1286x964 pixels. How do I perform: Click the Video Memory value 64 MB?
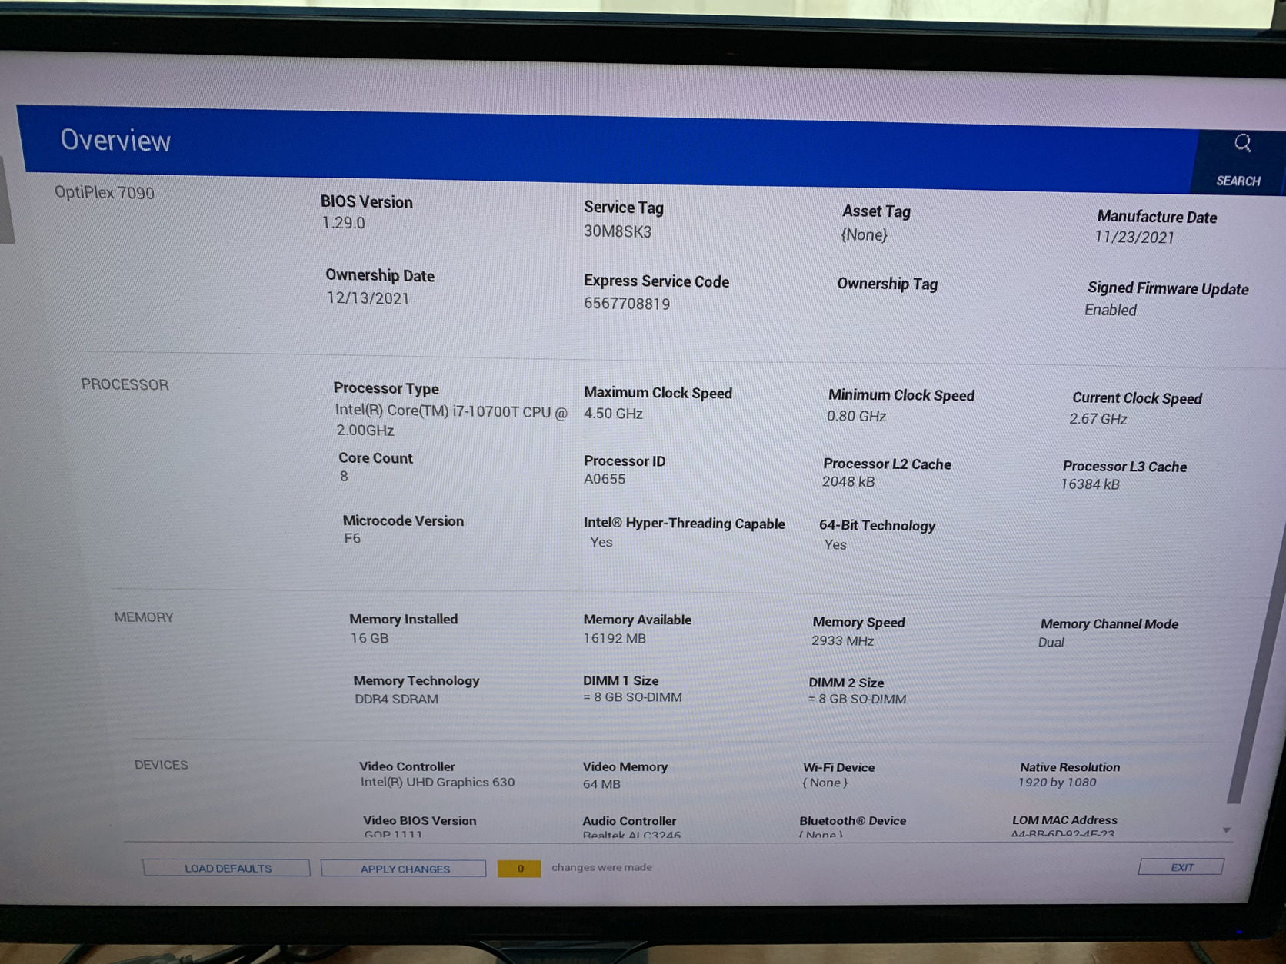(x=601, y=784)
